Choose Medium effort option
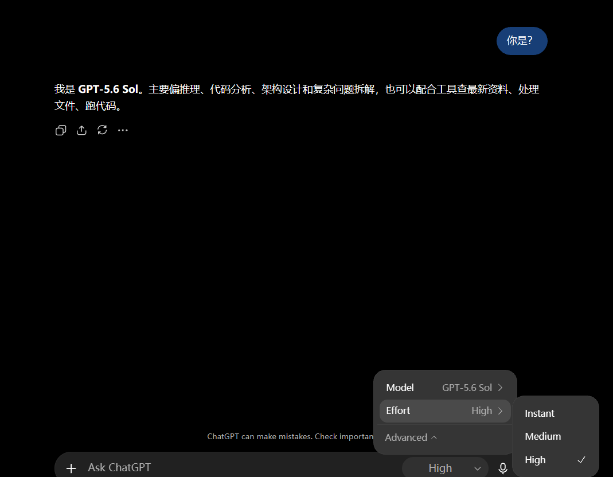 [x=555, y=436]
